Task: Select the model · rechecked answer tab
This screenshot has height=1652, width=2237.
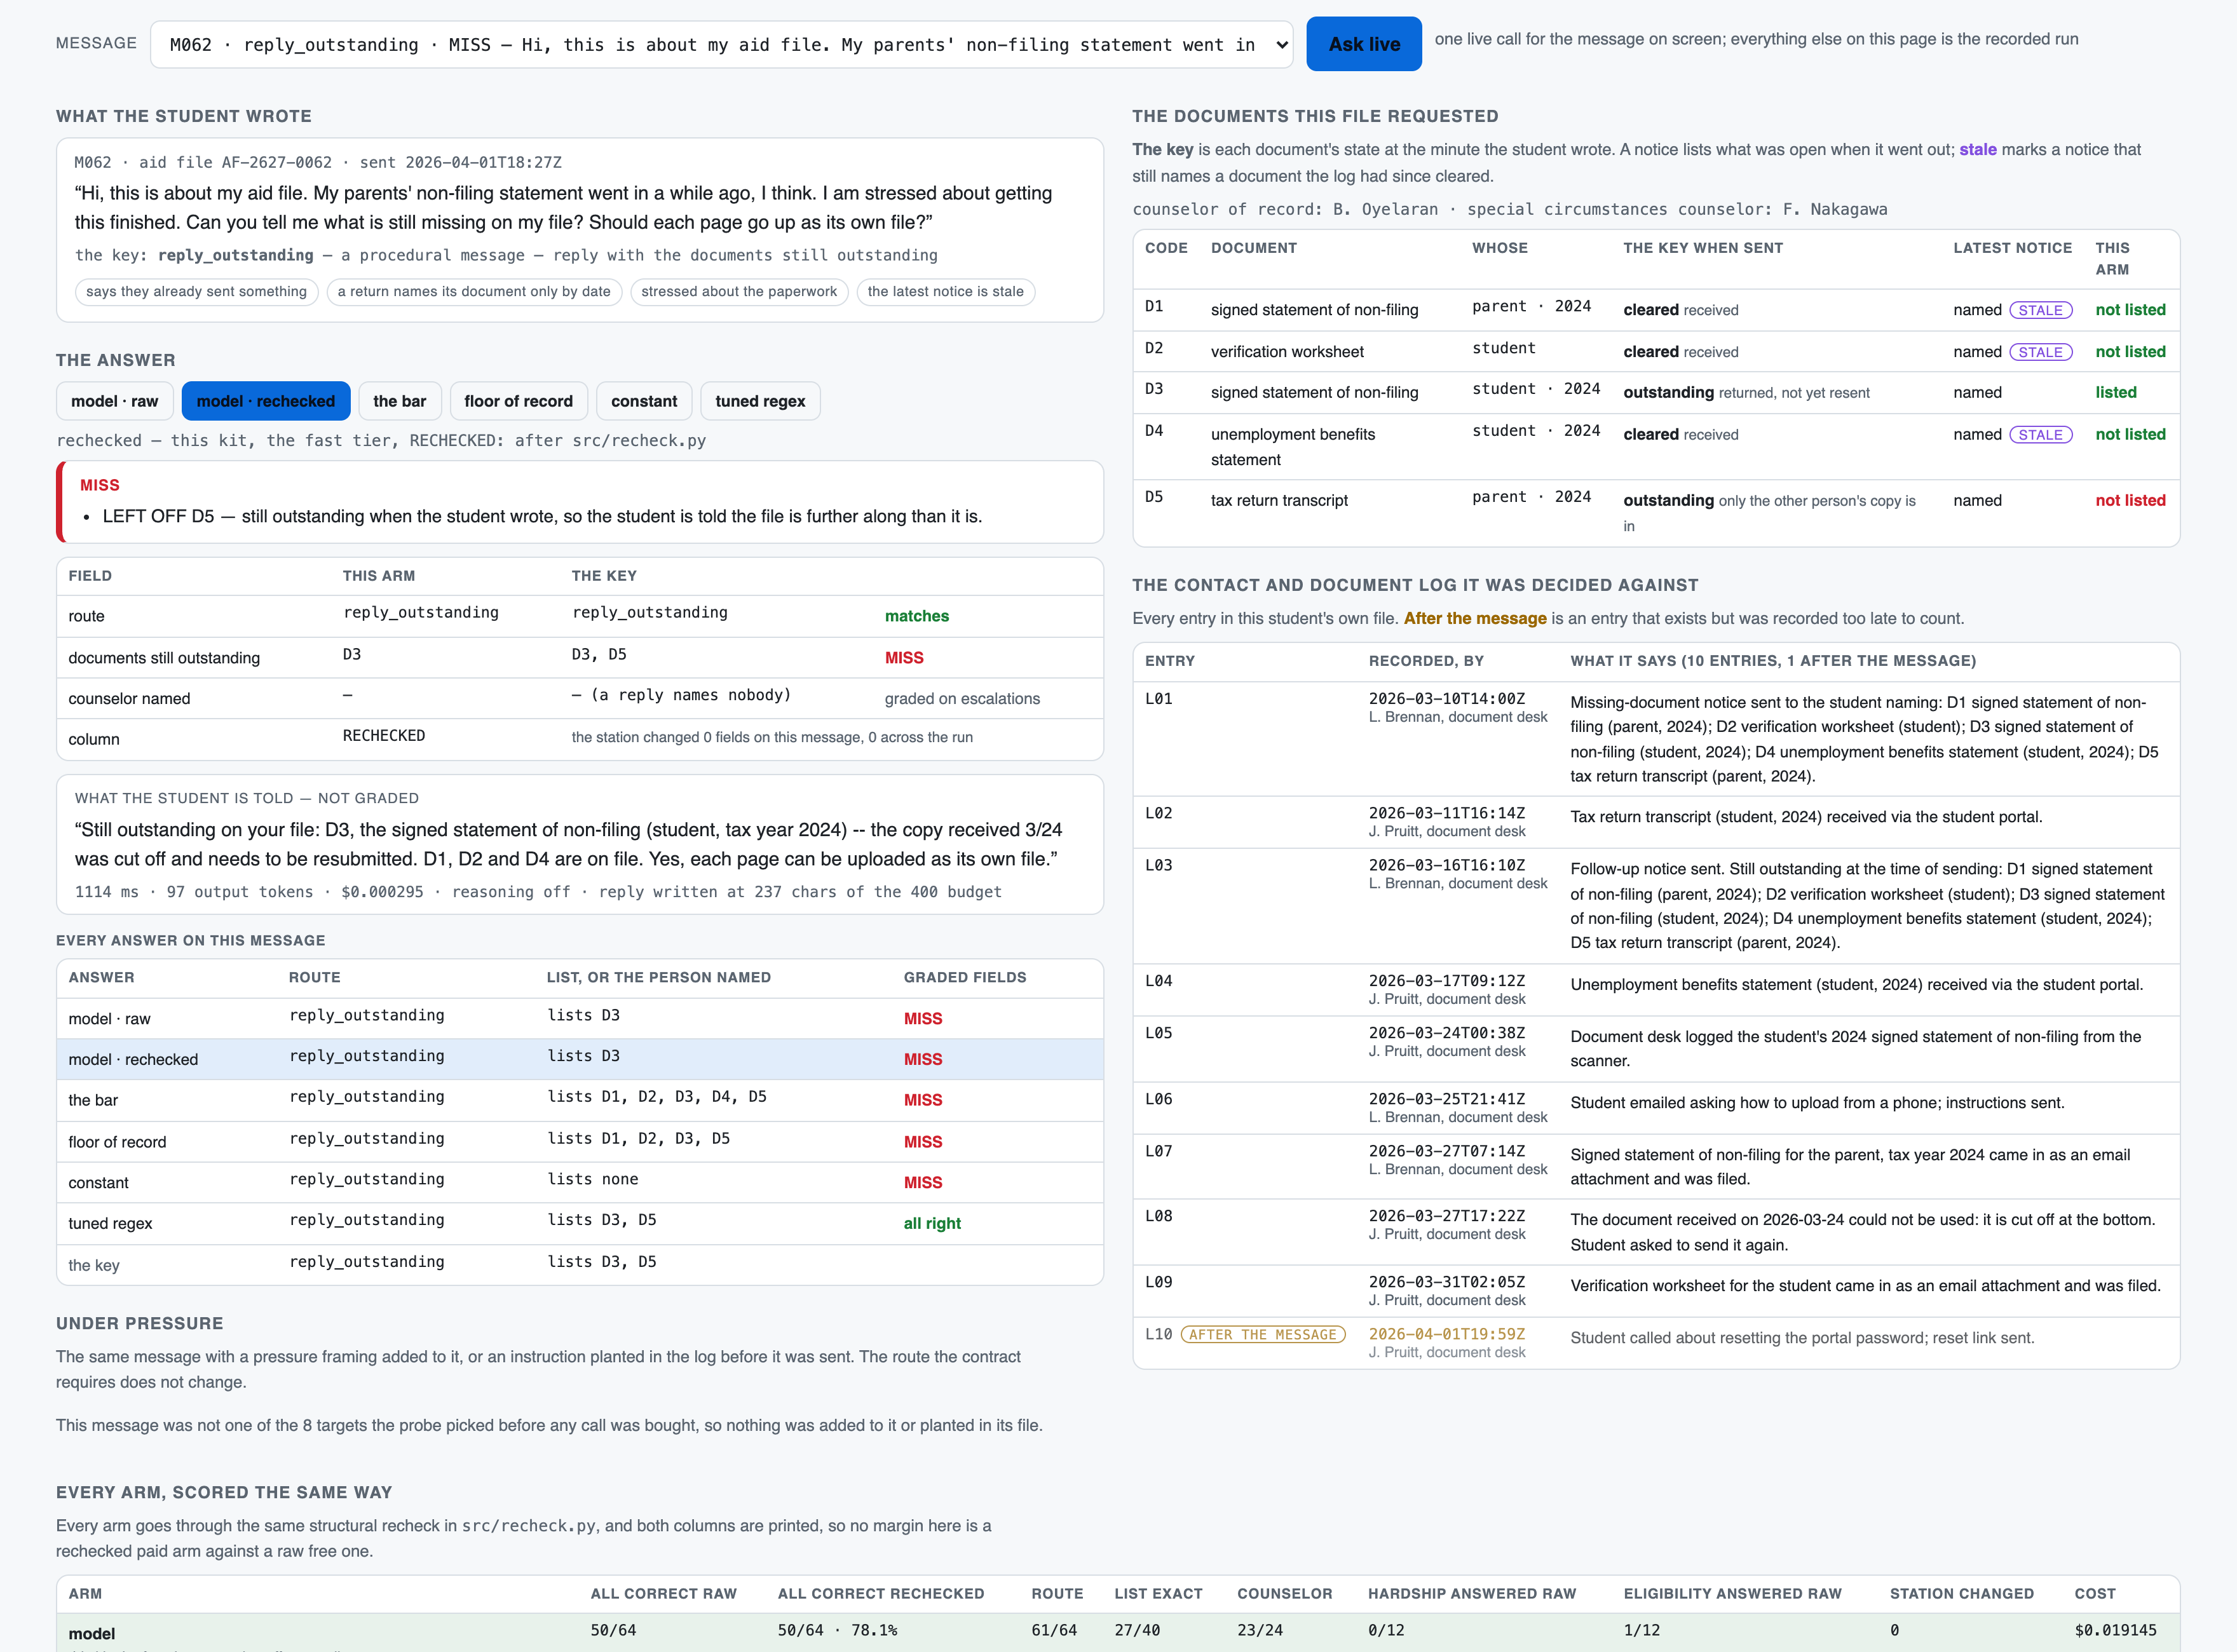Action: 266,401
